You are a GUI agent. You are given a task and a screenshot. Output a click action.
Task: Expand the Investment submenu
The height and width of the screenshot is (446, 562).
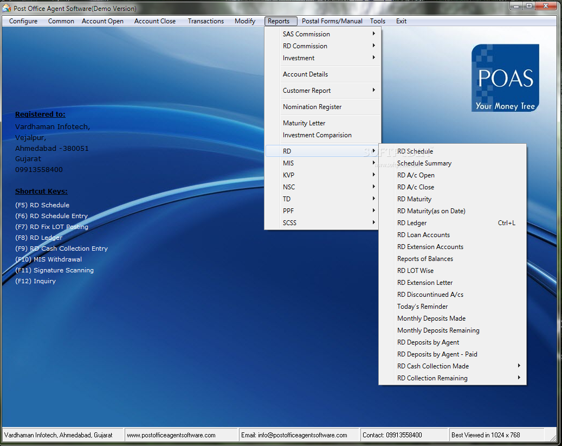pos(322,58)
